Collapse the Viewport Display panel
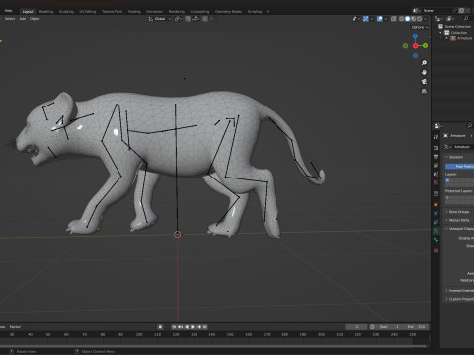Viewport: 474px width, 355px height. coord(459,229)
